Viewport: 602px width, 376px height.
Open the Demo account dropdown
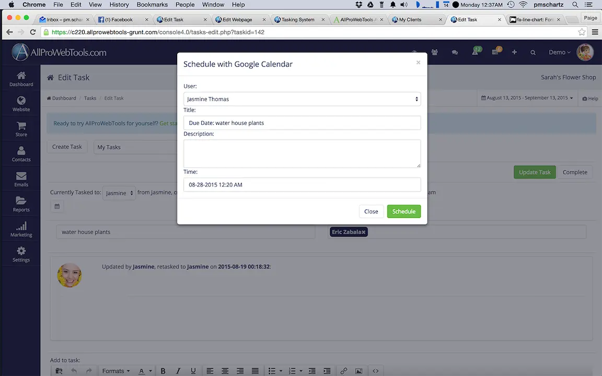[559, 52]
